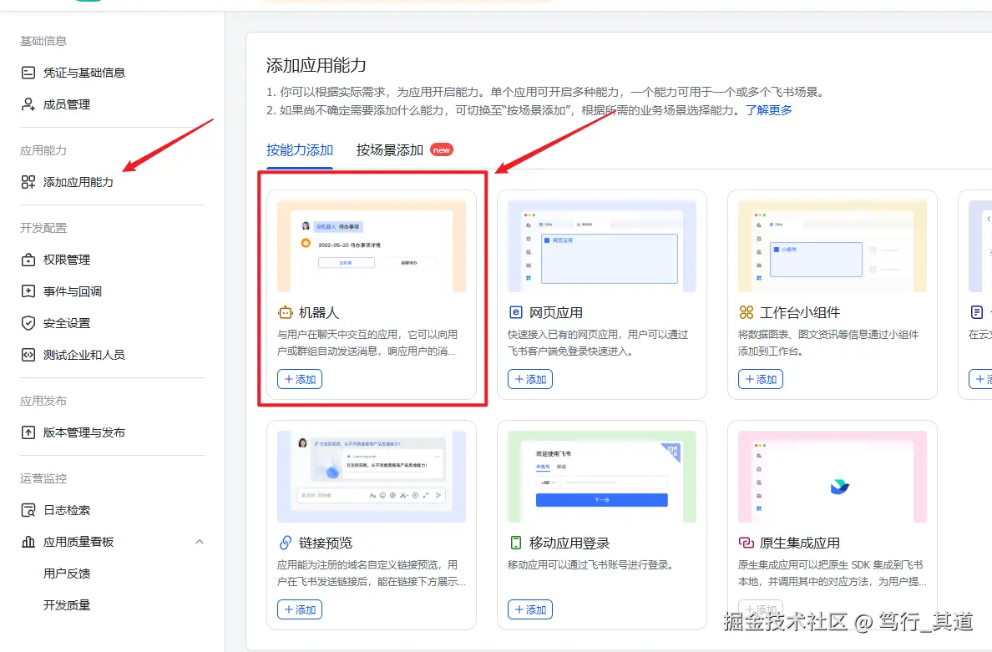Viewport: 992px width, 652px height.
Task: Click the 机器人 card title
Action: (319, 312)
